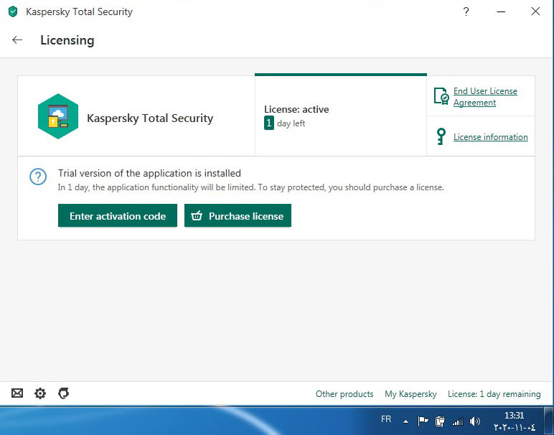Open the volume speaker tray icon
554x435 pixels.
tap(475, 421)
